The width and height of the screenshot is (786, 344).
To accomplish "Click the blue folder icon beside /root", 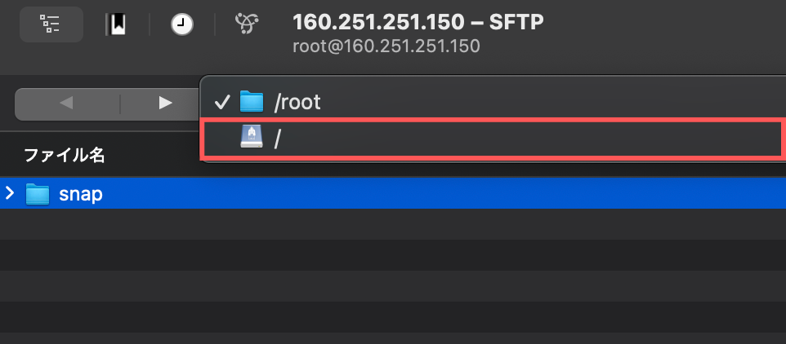I will point(252,102).
